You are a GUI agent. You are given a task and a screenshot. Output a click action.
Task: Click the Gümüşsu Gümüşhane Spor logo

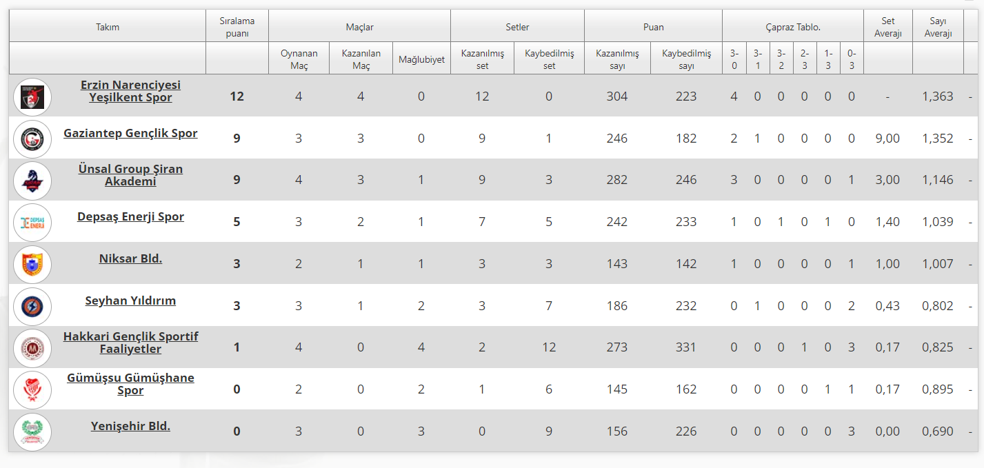[x=32, y=390]
